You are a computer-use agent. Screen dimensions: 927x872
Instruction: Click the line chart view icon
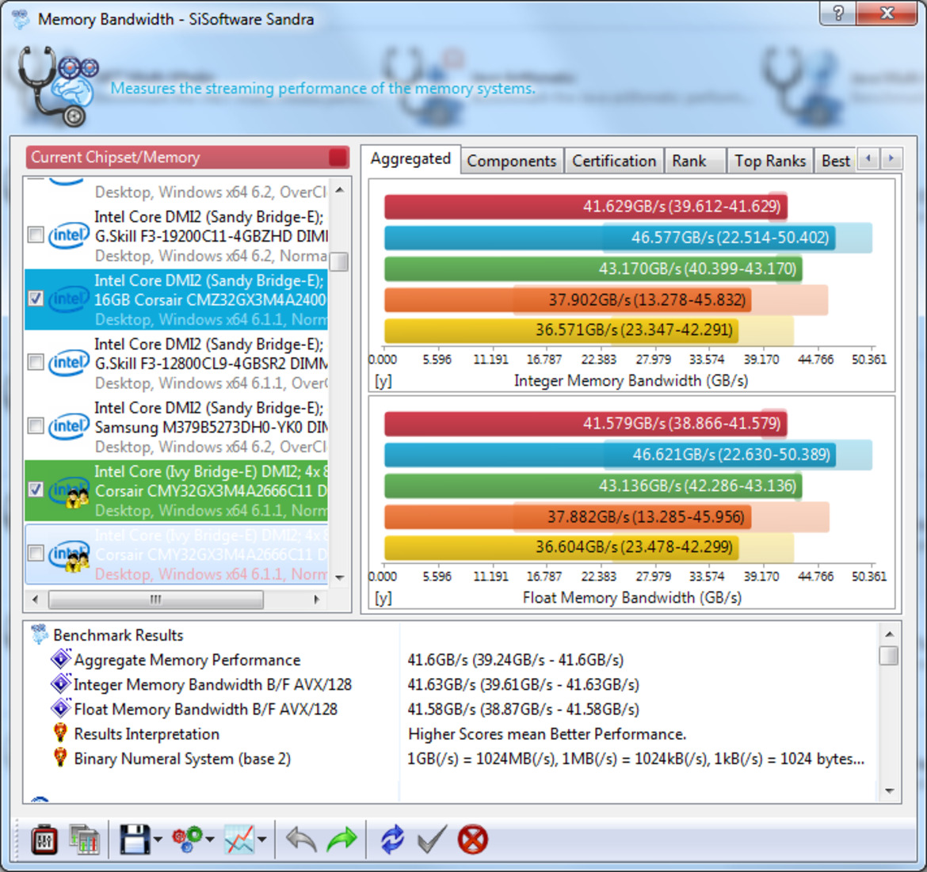(238, 840)
